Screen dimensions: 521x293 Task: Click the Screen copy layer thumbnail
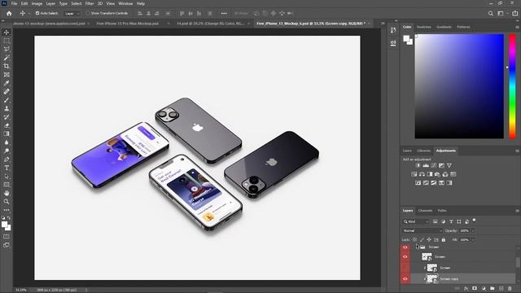click(432, 278)
